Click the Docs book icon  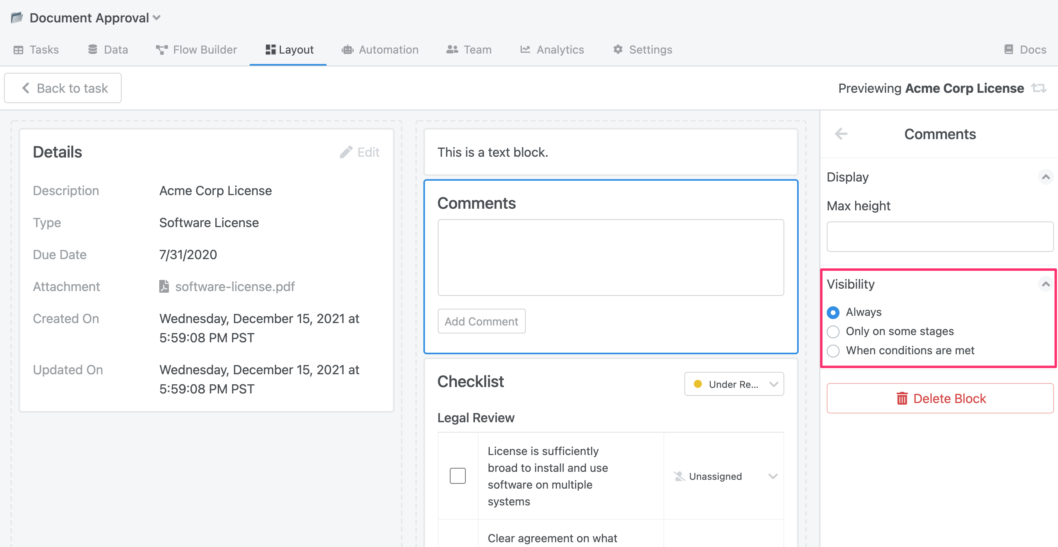pyautogui.click(x=1009, y=49)
